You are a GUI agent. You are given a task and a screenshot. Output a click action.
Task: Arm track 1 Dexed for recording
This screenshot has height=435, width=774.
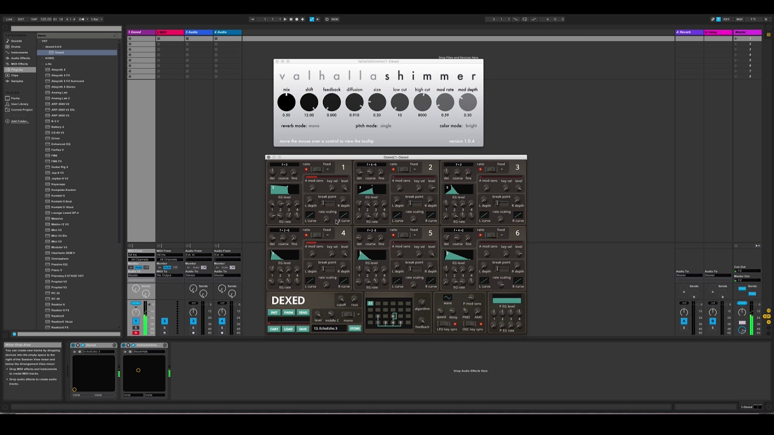pyautogui.click(x=135, y=332)
